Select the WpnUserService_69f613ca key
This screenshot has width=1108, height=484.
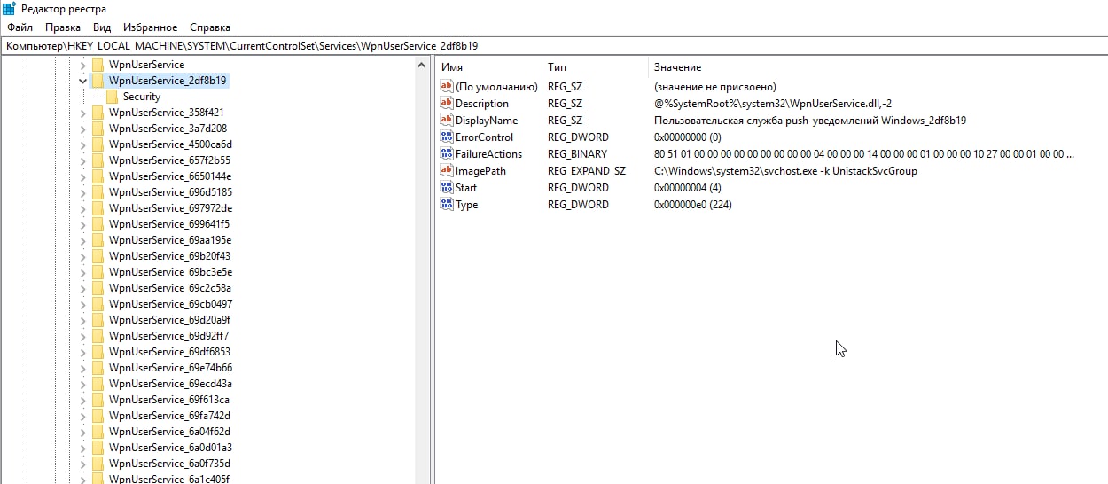coord(169,400)
